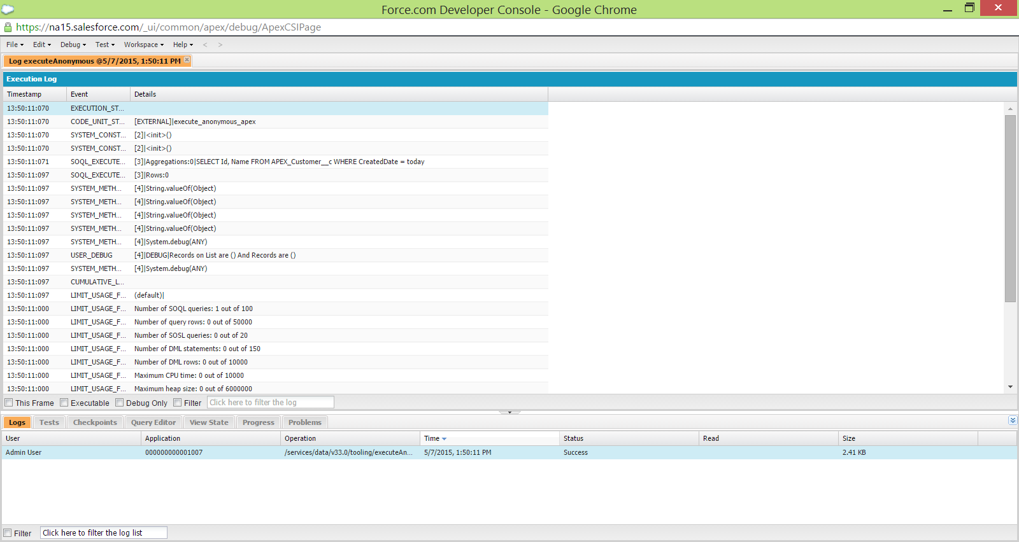Switch to the Query Editor tab
This screenshot has height=542, width=1019.
tap(153, 422)
